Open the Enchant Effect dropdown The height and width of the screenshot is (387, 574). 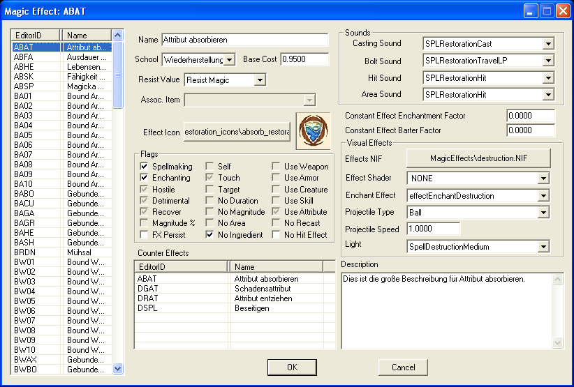coord(543,196)
